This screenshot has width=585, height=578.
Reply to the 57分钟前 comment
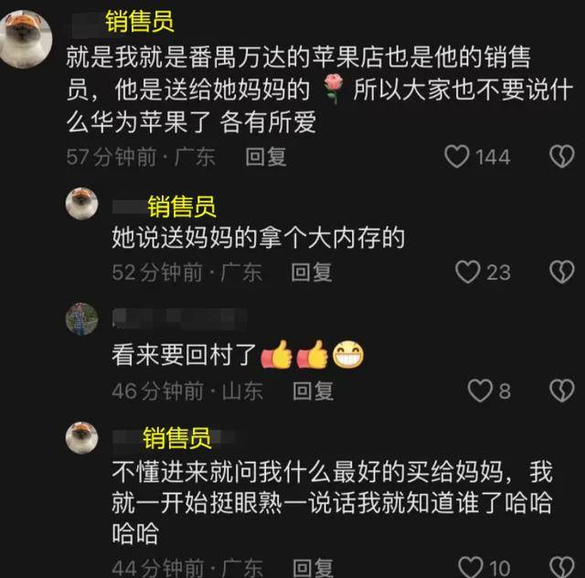pyautogui.click(x=266, y=156)
